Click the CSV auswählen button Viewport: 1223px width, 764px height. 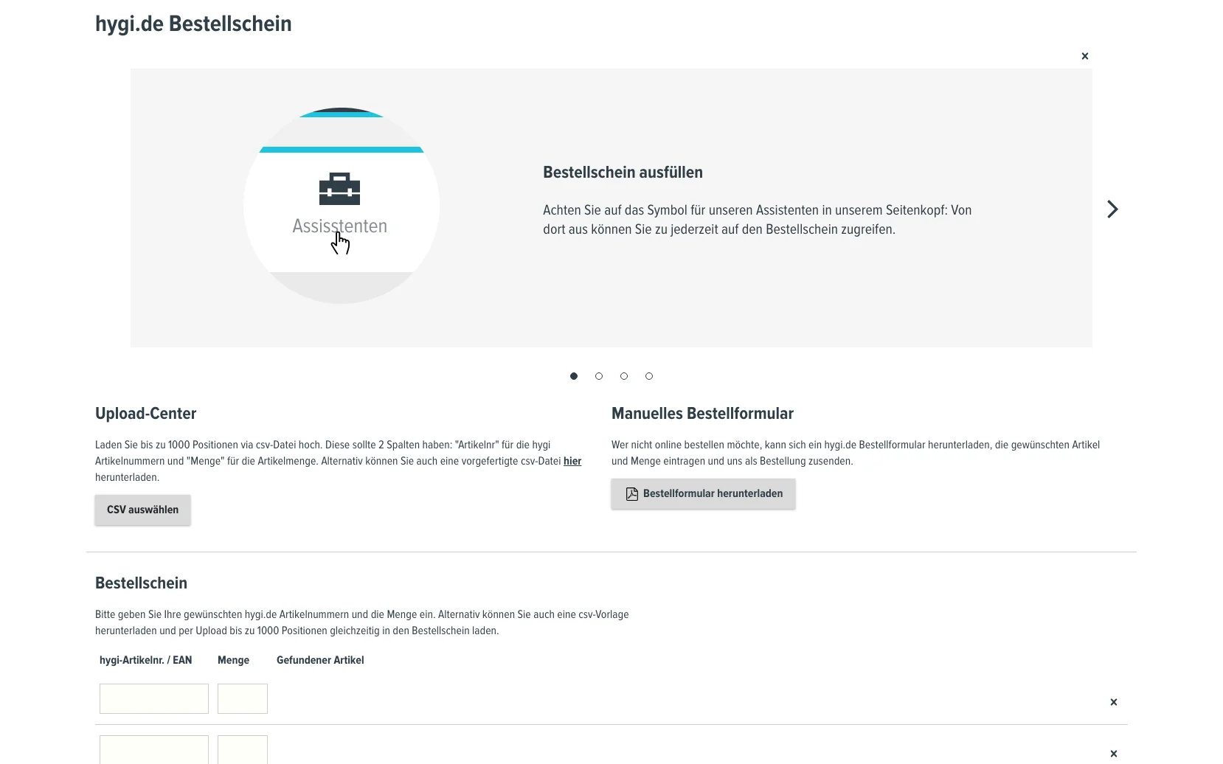142,510
